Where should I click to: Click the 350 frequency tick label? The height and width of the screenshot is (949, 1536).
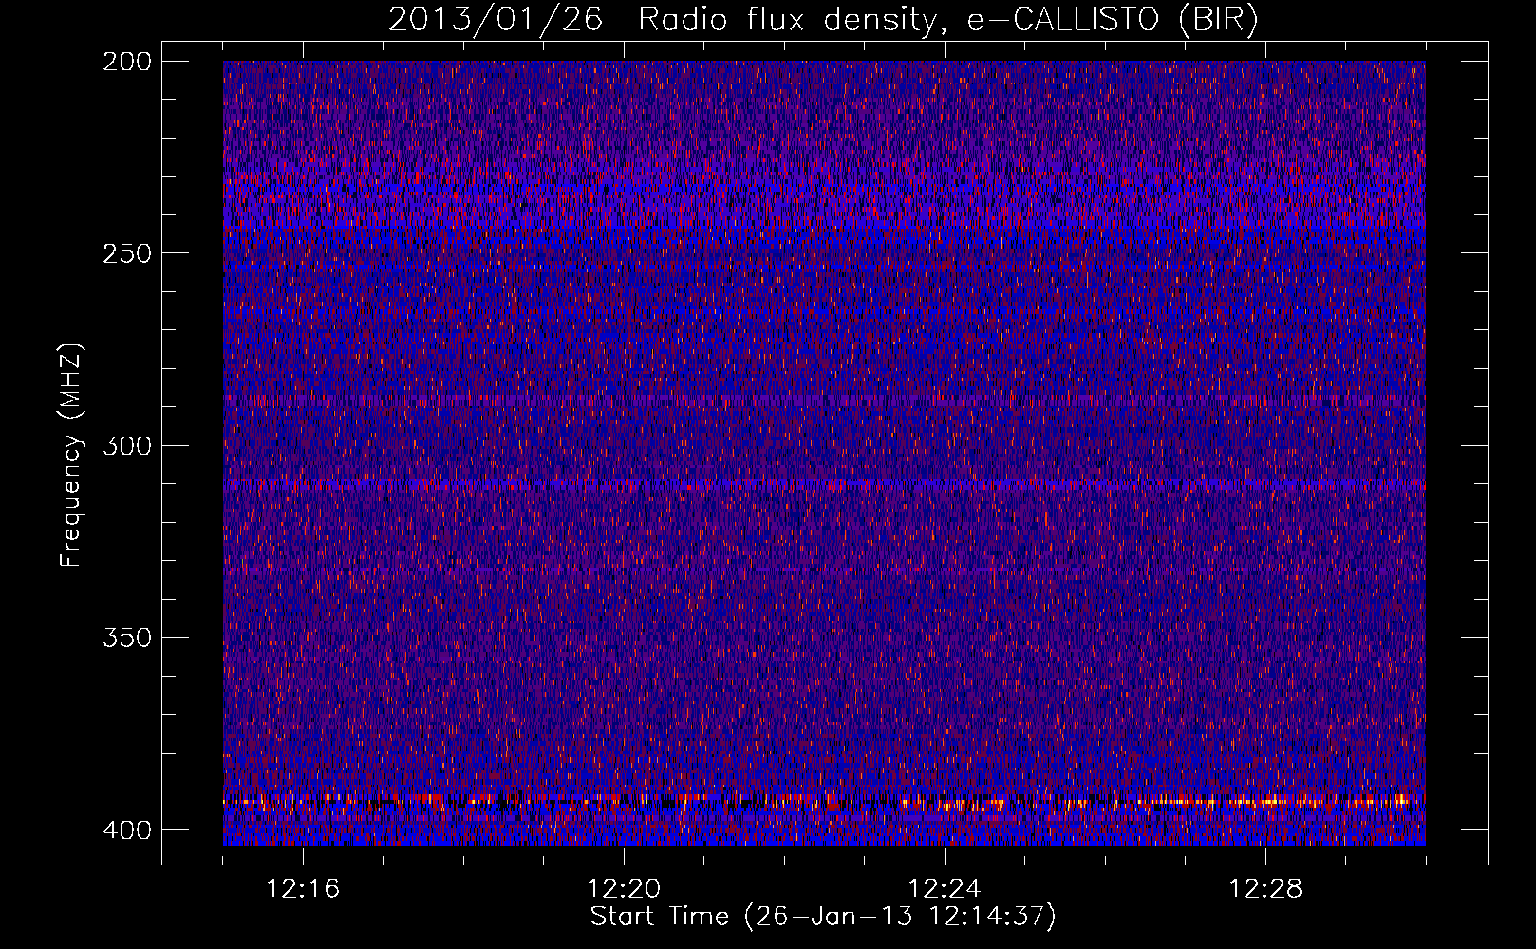pyautogui.click(x=126, y=638)
